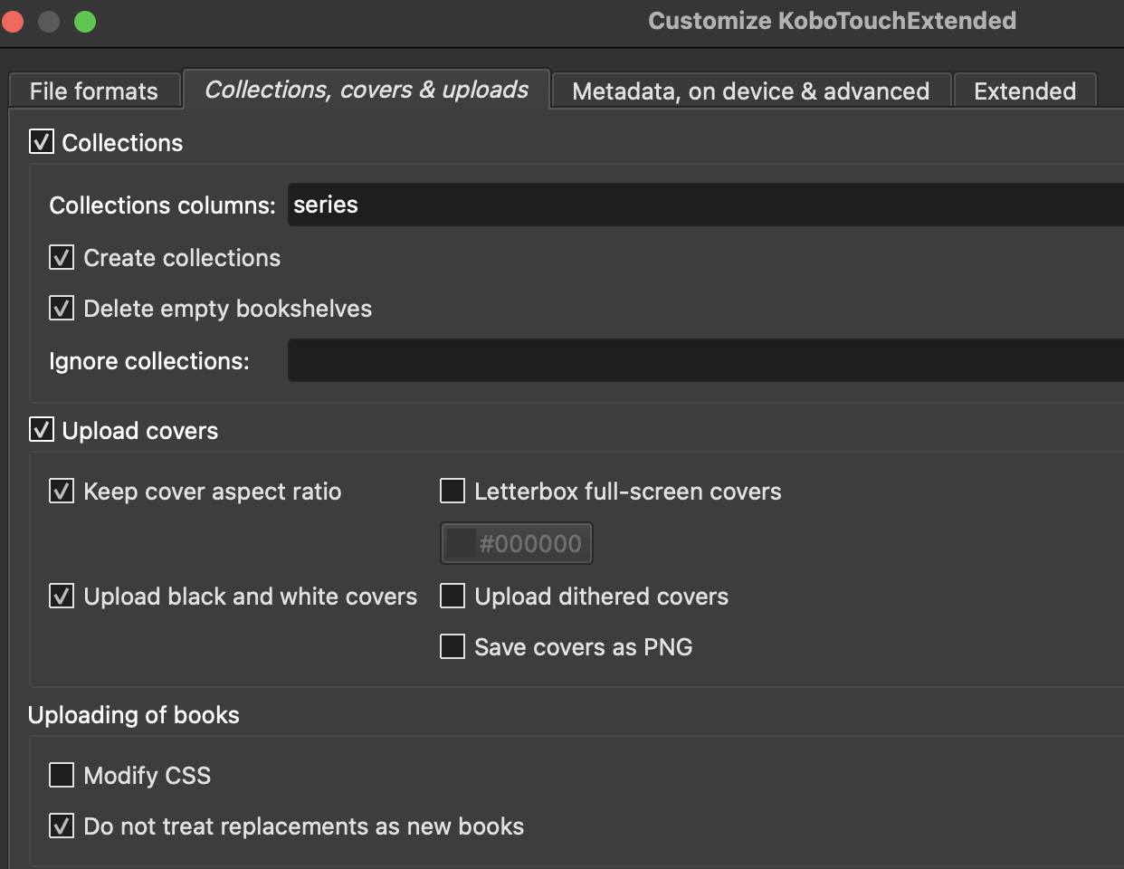Disable Delete empty bookshelves option
Screen dimensions: 1124x869
coord(62,309)
